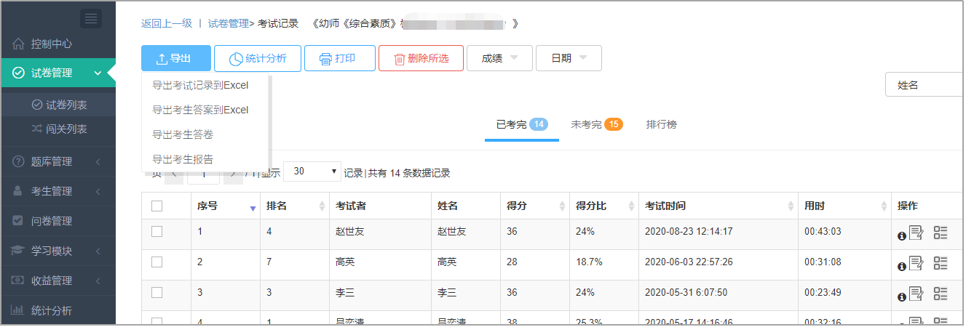The image size is (966, 327).
Task: Click the 导出 export button
Action: (176, 58)
